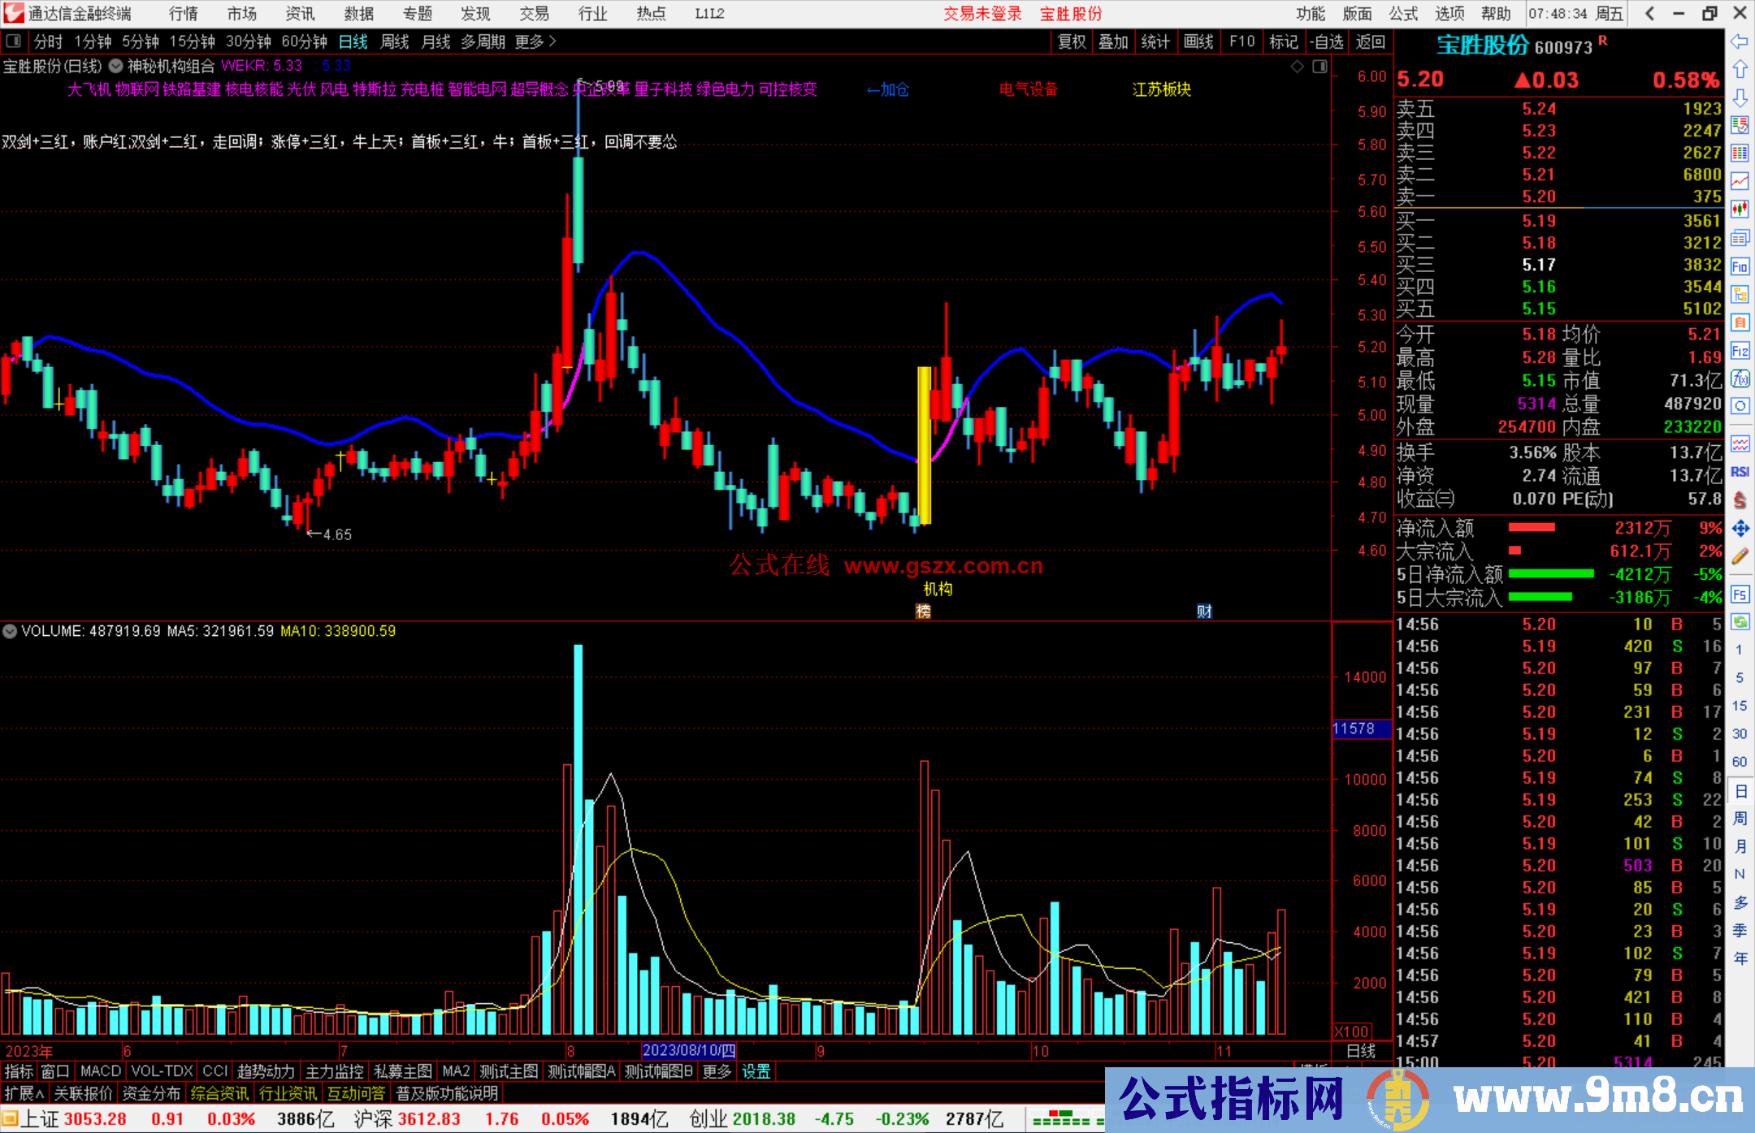Open the 行情 menu

click(x=183, y=14)
